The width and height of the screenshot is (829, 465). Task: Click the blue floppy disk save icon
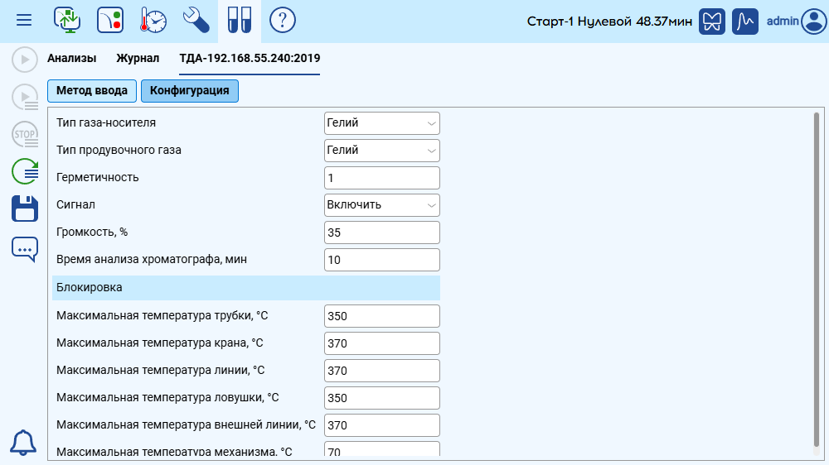(x=25, y=209)
